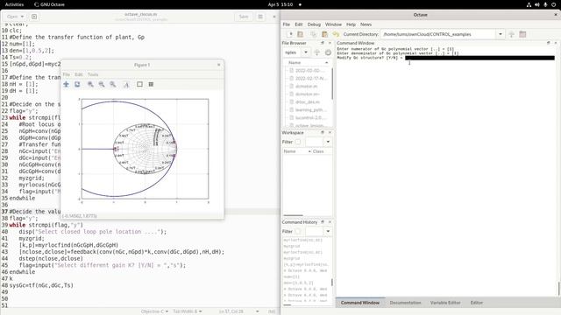The height and width of the screenshot is (315, 561).
Task: Undock the Command History panel
Action: 323,222
